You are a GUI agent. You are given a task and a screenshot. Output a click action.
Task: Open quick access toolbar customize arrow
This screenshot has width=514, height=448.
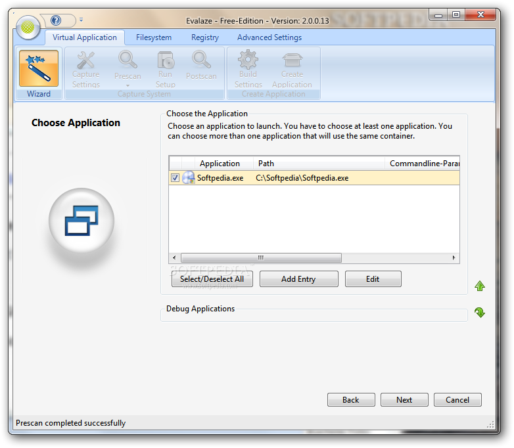click(81, 20)
